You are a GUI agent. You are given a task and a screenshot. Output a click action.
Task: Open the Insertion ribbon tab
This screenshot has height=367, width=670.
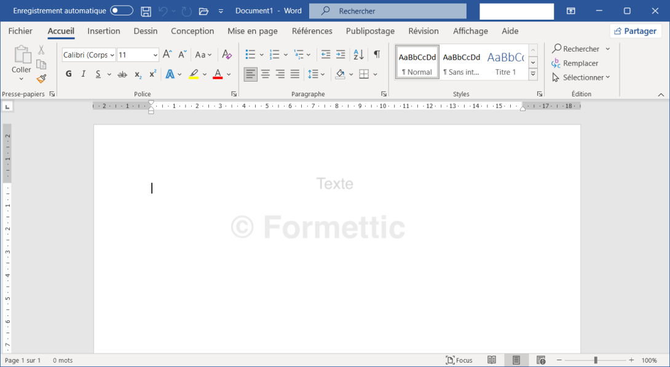coord(104,31)
